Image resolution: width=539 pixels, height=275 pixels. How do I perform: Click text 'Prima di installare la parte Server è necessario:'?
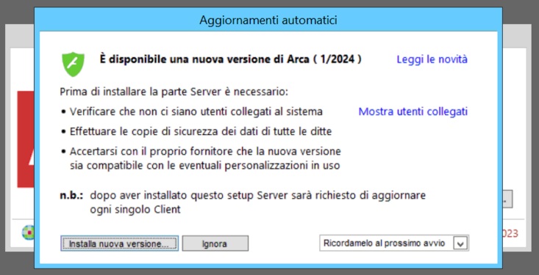pyautogui.click(x=174, y=92)
